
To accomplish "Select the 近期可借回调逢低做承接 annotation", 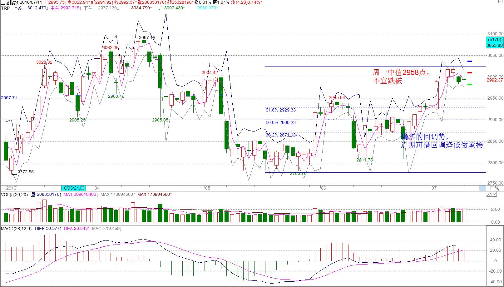I will (x=442, y=145).
